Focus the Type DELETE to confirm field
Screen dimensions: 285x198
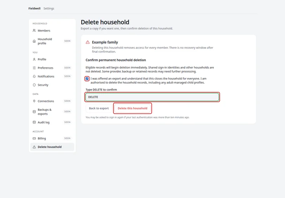(152, 97)
